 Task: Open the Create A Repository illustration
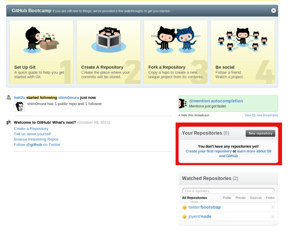tap(108, 40)
